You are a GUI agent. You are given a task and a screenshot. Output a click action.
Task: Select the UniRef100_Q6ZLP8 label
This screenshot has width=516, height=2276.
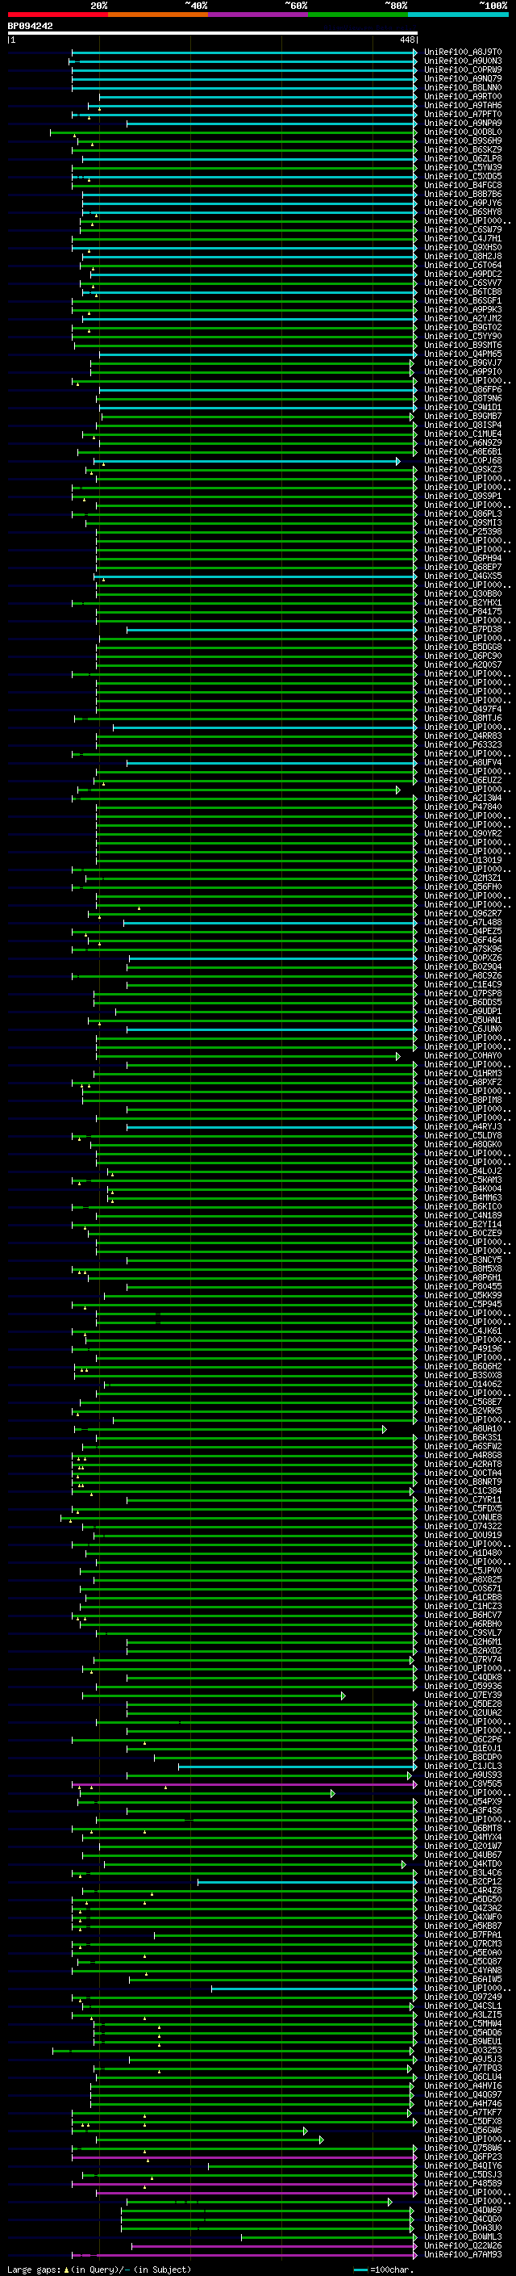(x=463, y=158)
